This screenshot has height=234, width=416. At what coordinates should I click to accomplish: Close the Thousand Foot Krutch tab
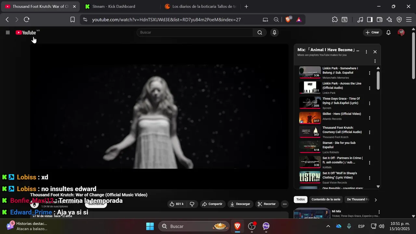pyautogui.click(x=74, y=6)
